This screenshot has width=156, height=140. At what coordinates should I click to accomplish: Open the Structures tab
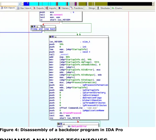pyautogui.click(x=104, y=8)
